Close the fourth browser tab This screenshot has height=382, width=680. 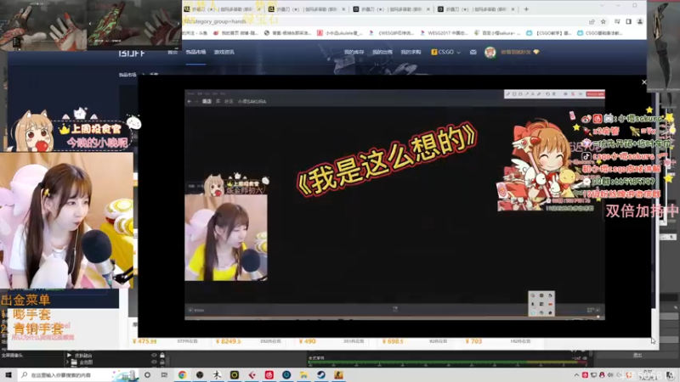click(x=513, y=8)
